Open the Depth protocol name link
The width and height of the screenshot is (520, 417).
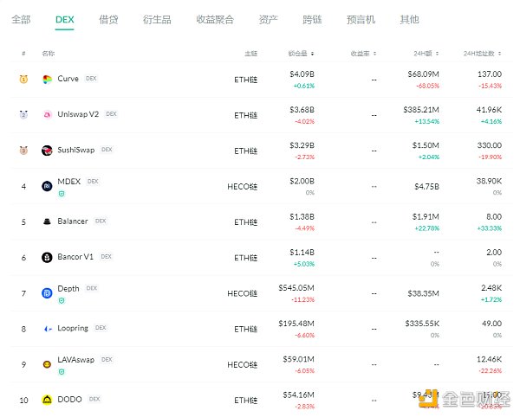click(68, 289)
